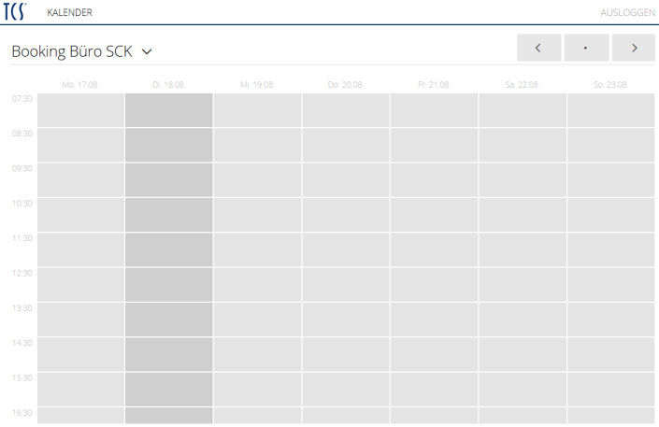Image resolution: width=659 pixels, height=427 pixels.
Task: Select the Sa. 22.08. day header
Action: pyautogui.click(x=523, y=84)
